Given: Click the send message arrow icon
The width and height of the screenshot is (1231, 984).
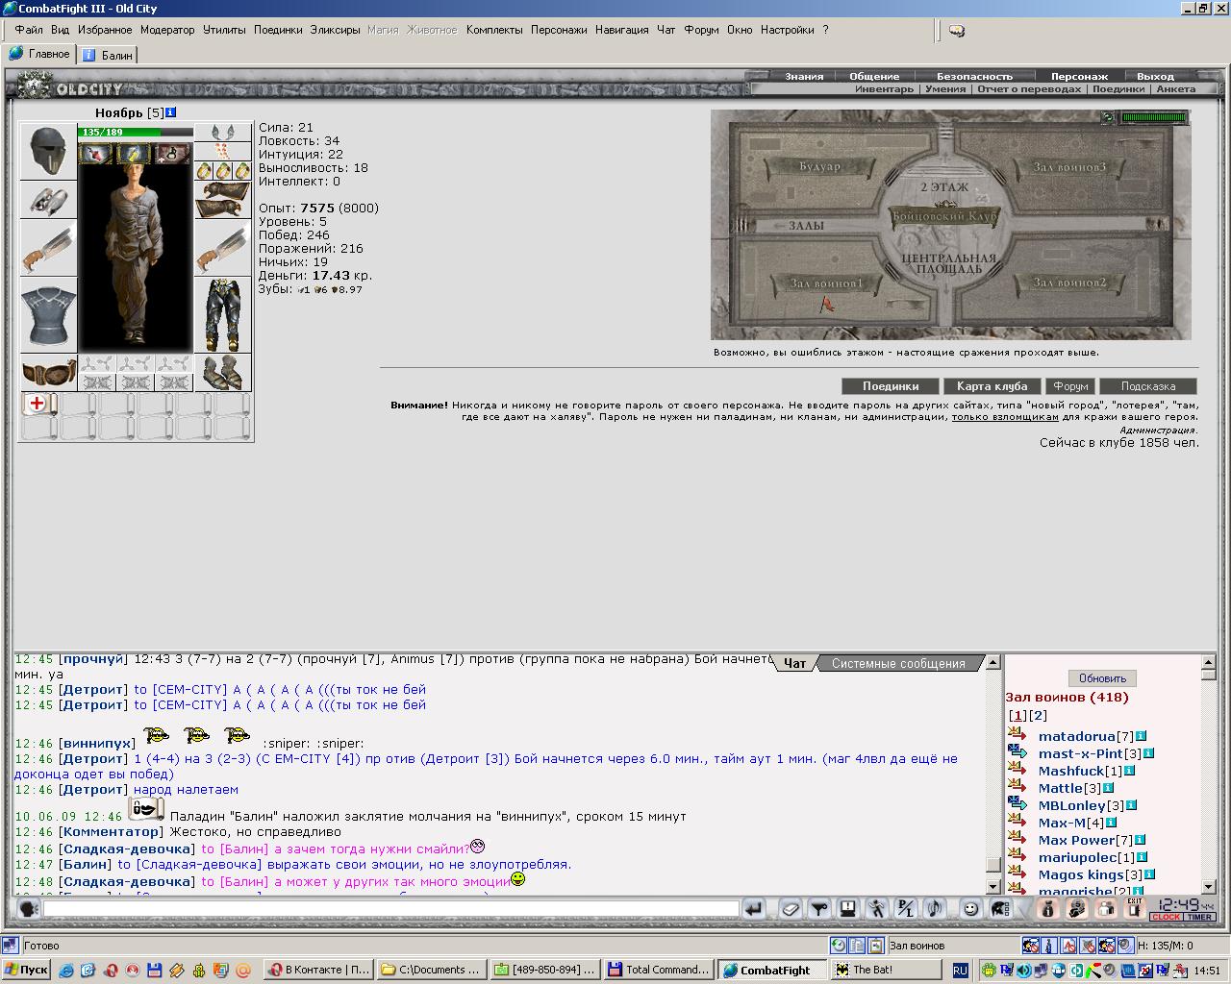Looking at the screenshot, I should [x=753, y=908].
